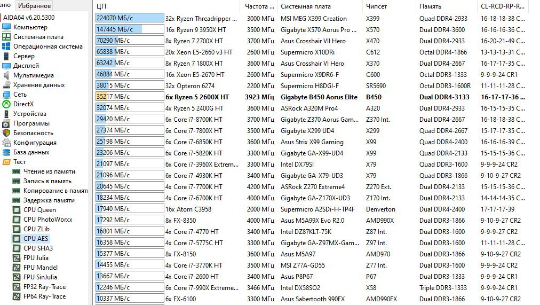The width and height of the screenshot is (540, 305).
Task: Click the Операционная система Windows icon
Action: [6, 46]
